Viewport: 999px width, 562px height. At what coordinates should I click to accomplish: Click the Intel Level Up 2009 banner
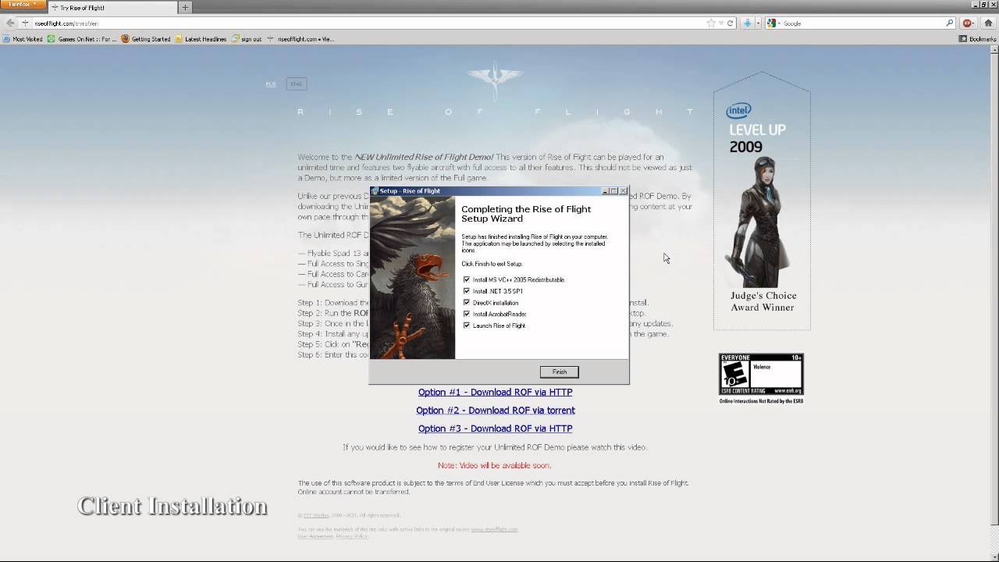pos(762,201)
